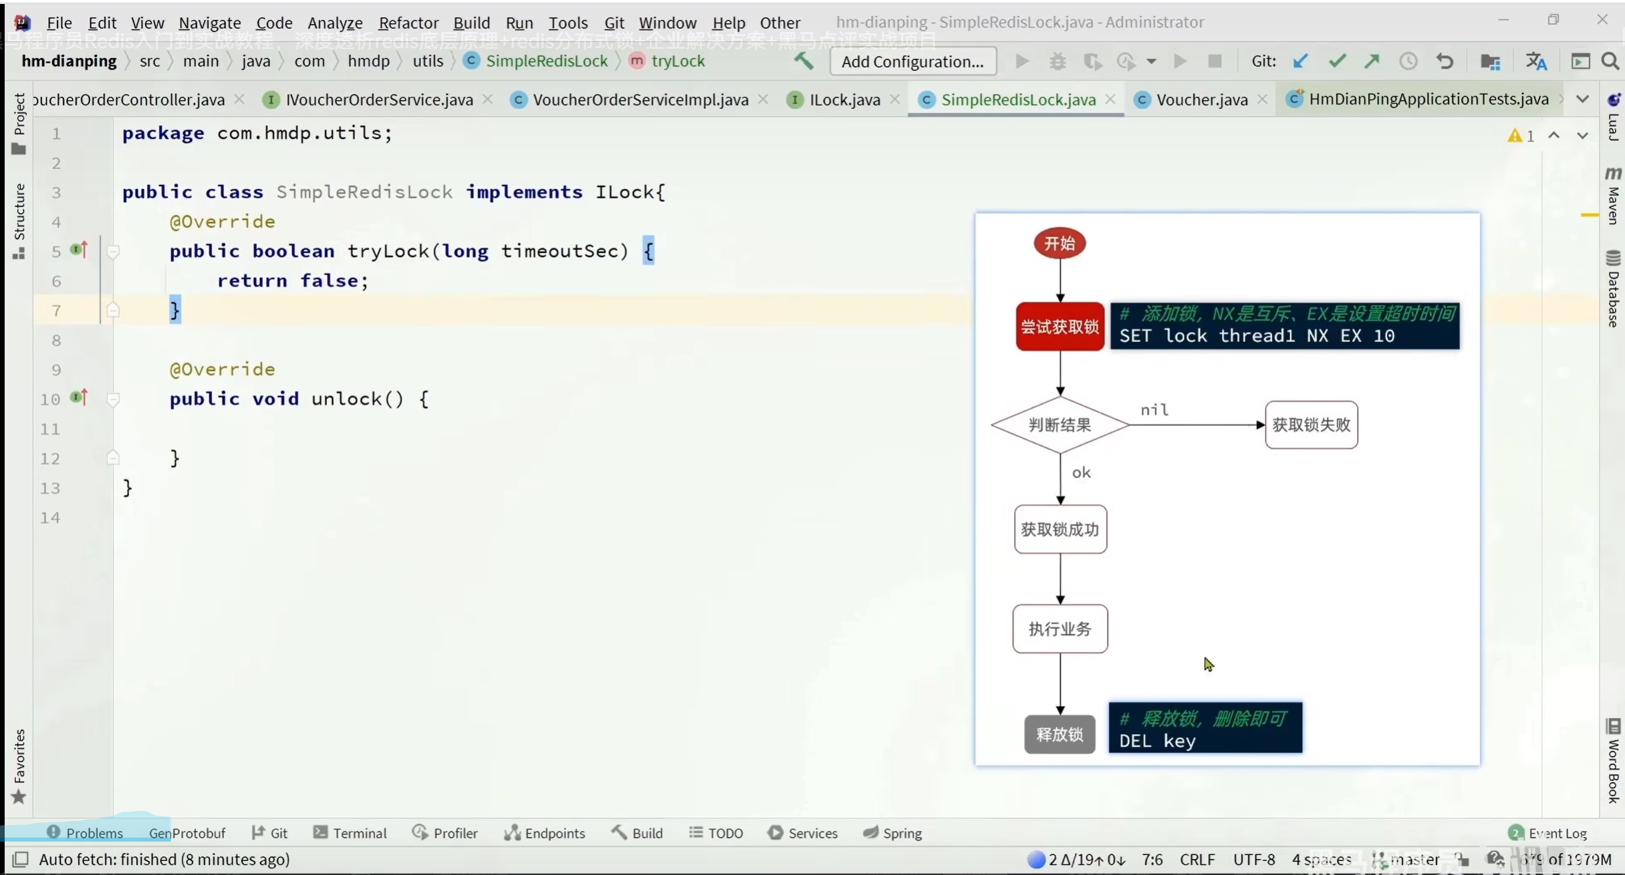Open the Refactor menu
The width and height of the screenshot is (1625, 875).
pyautogui.click(x=408, y=23)
